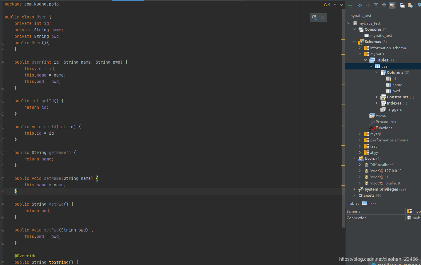This screenshot has width=421, height=265.
Task: Click the Constraints icon
Action: point(383,97)
